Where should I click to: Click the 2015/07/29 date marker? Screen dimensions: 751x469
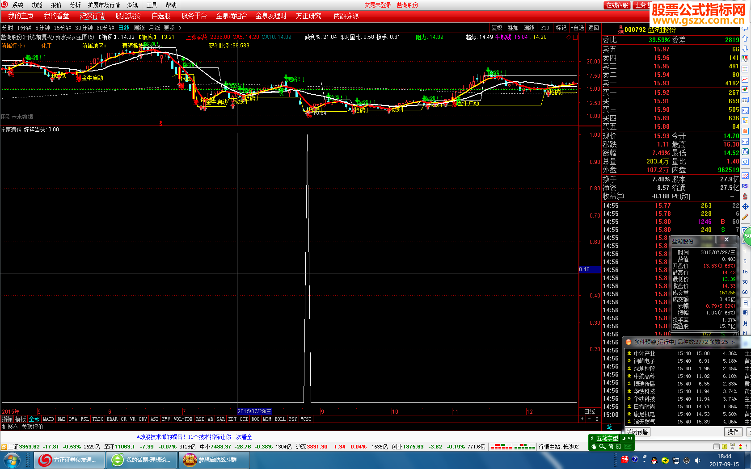(254, 411)
